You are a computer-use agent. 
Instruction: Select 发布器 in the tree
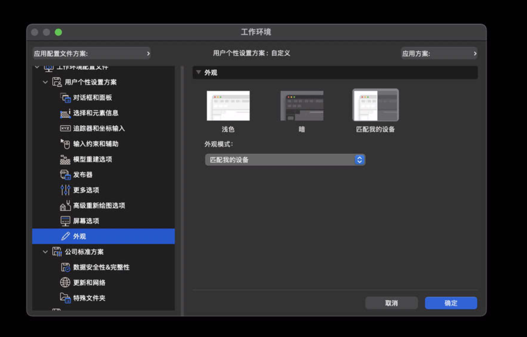pyautogui.click(x=103, y=175)
